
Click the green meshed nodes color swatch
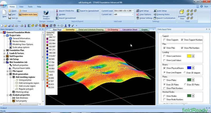[x=189, y=96]
